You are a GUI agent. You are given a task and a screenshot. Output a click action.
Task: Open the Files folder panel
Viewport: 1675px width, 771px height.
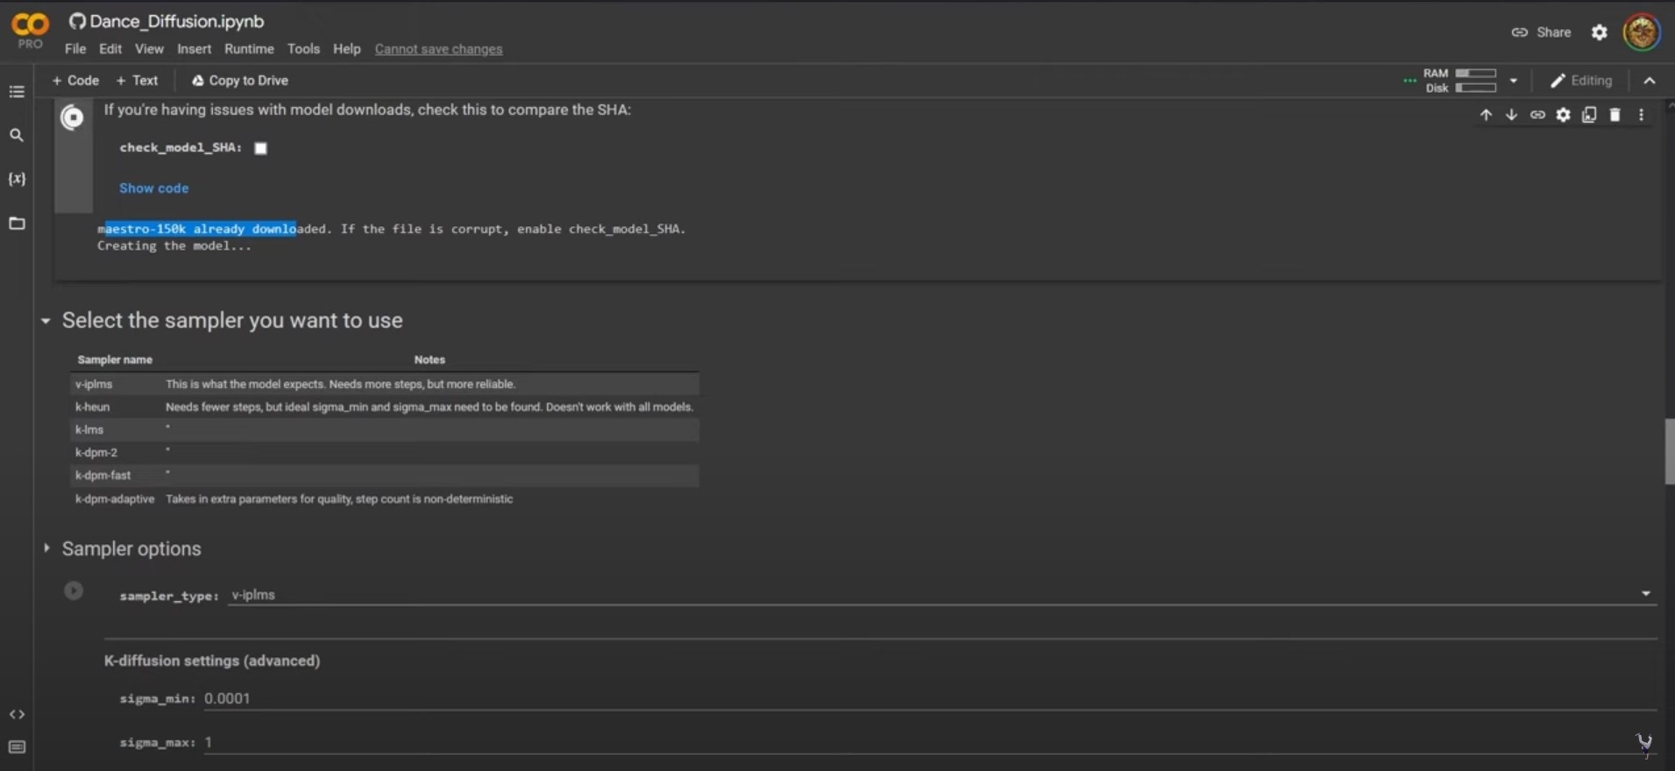pyautogui.click(x=17, y=223)
